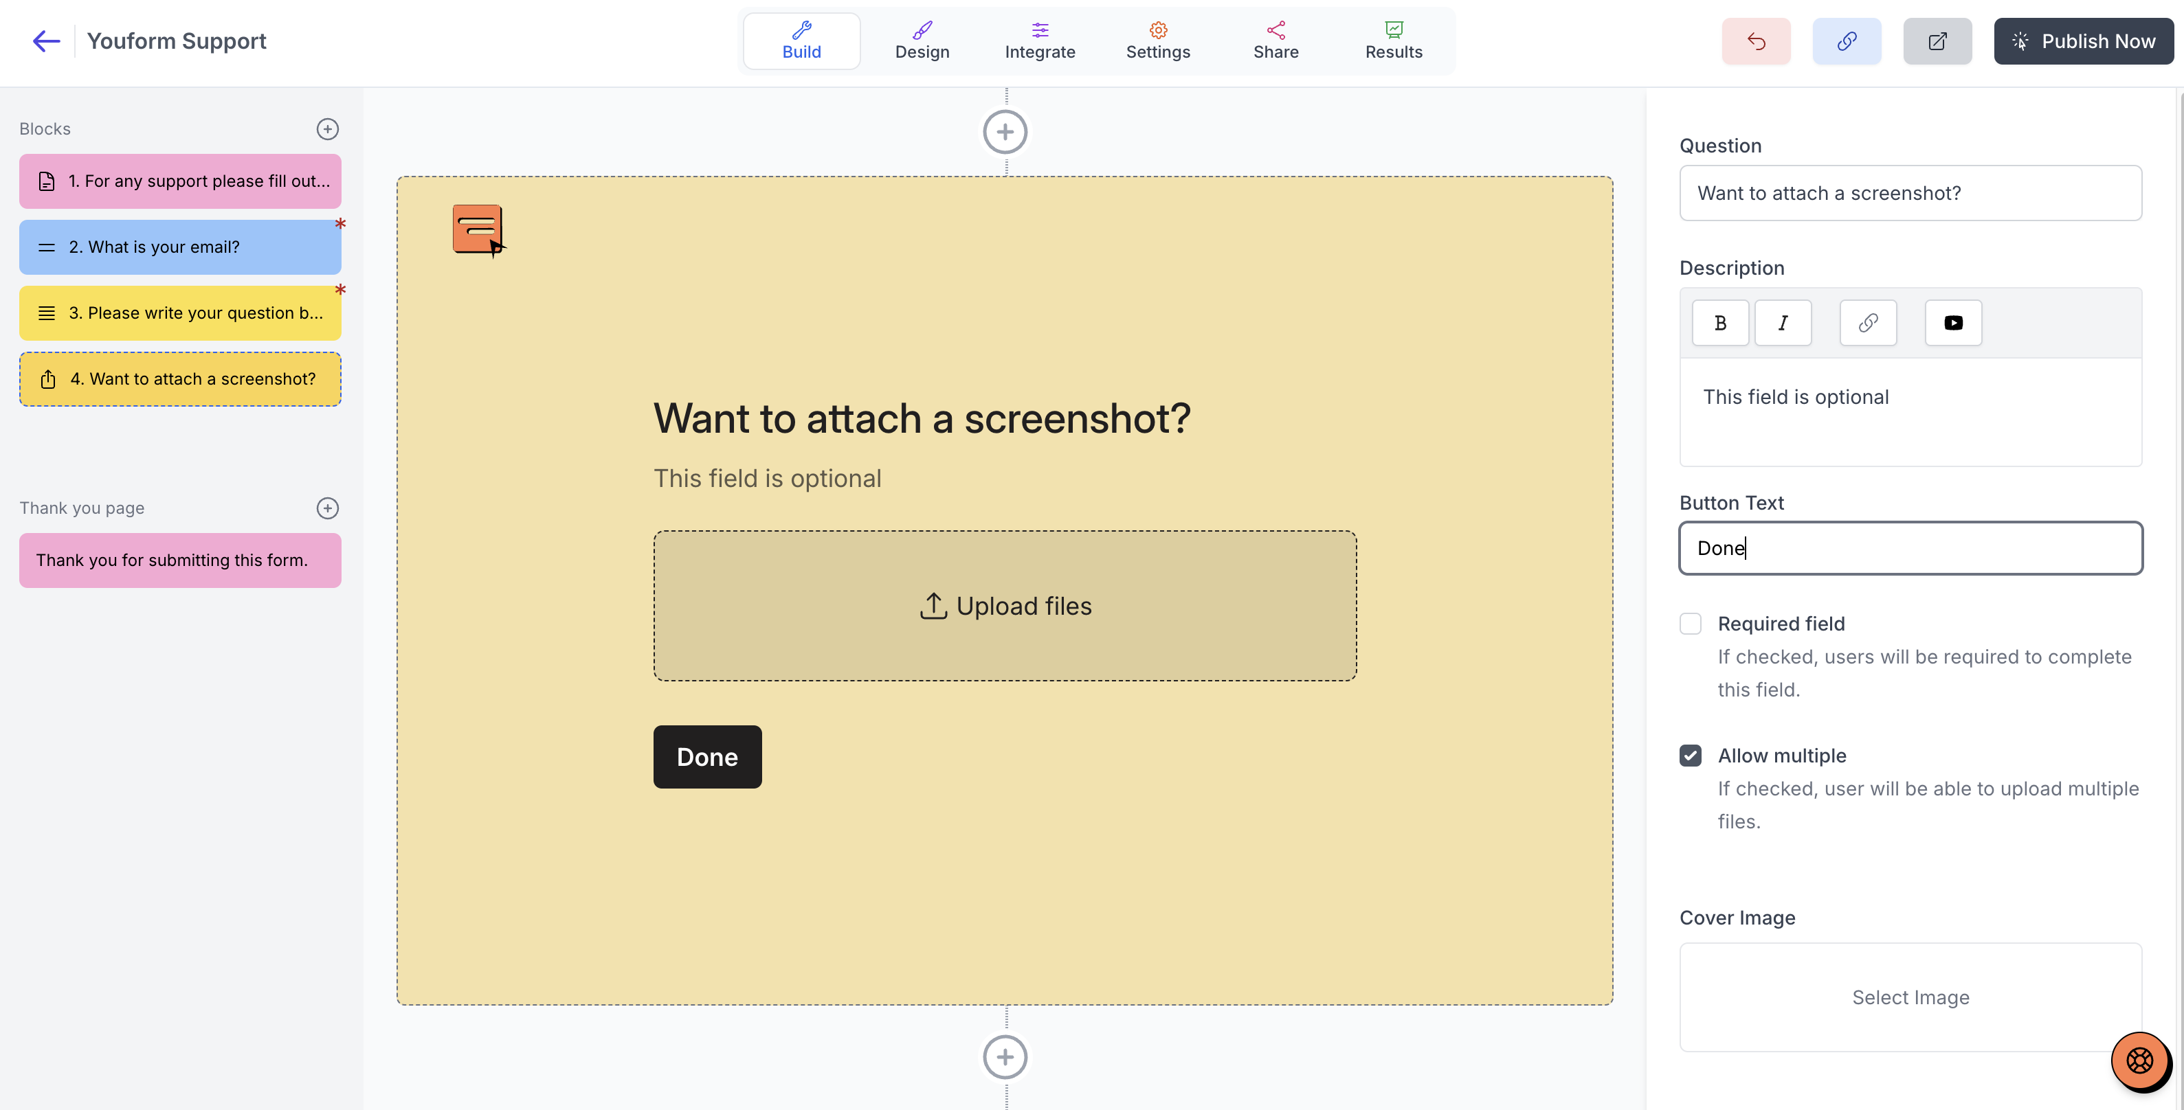Open Thank you for submitting page
The image size is (2184, 1110).
point(180,560)
